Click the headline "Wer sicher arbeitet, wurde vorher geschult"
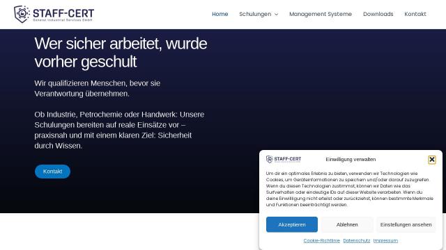Viewport: 446px width, 250px height. pos(121,53)
